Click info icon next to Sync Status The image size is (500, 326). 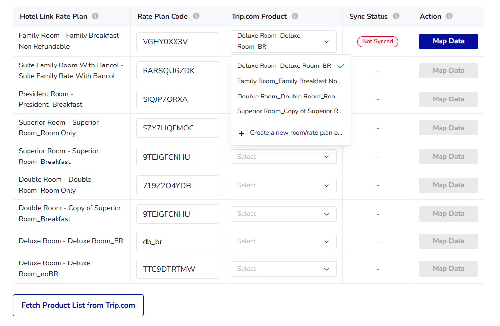click(396, 16)
